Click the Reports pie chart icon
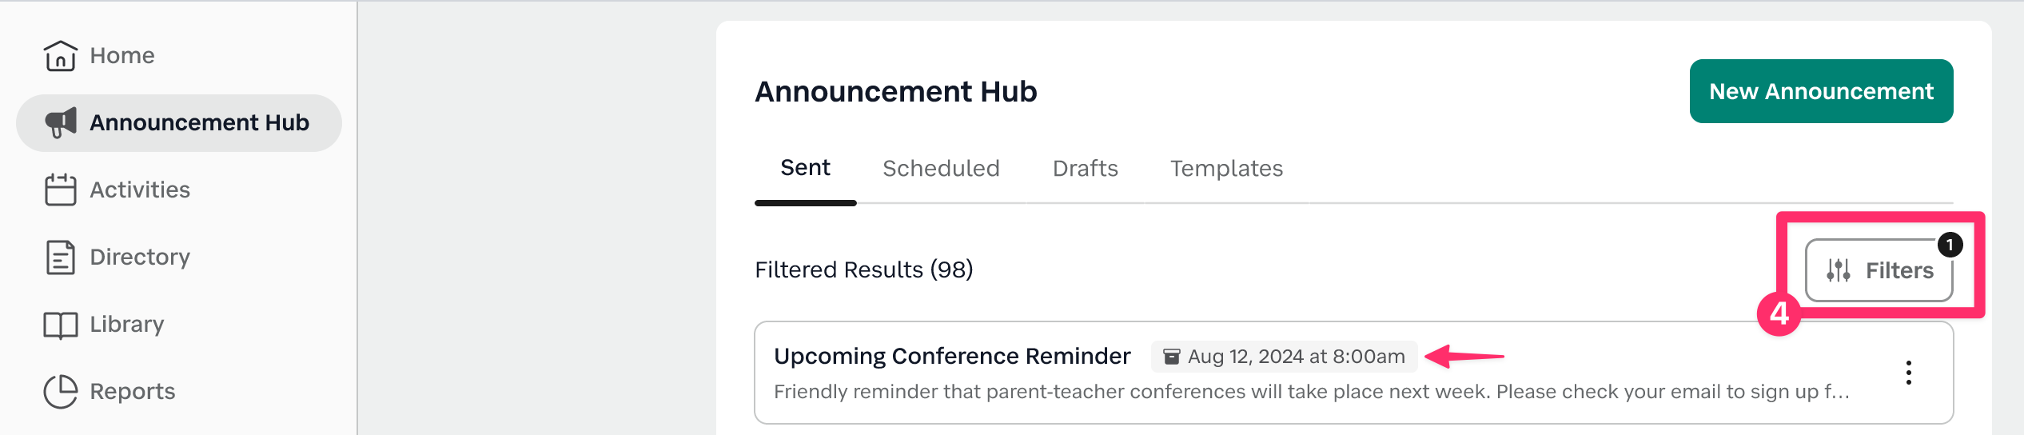 pyautogui.click(x=60, y=391)
